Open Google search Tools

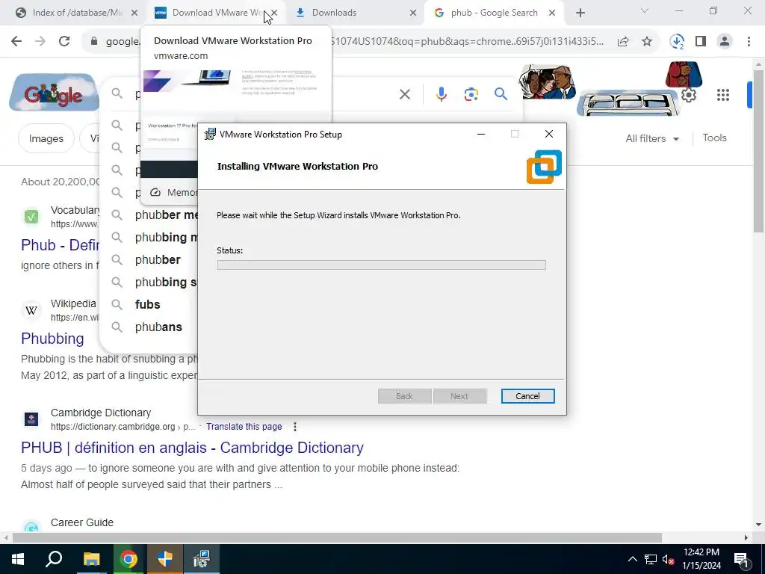click(x=714, y=138)
